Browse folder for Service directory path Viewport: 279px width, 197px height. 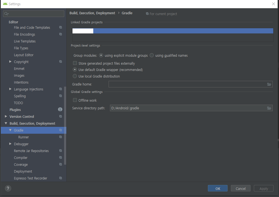[x=269, y=108]
